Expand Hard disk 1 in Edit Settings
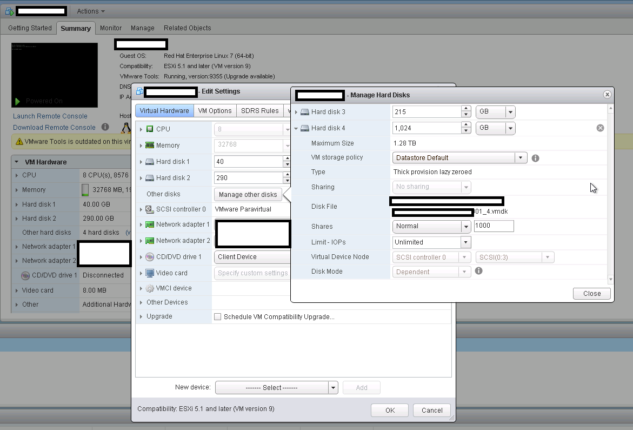The height and width of the screenshot is (430, 633). pos(141,162)
